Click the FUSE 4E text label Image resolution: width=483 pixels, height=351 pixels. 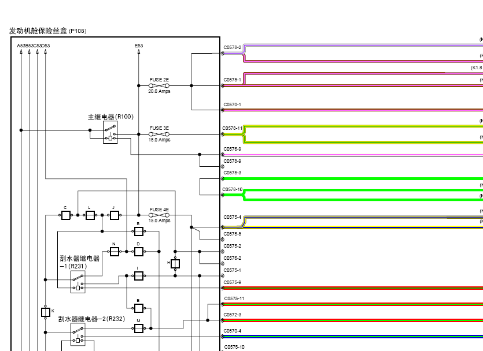click(x=159, y=210)
